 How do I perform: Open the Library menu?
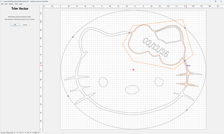click(x=11, y=4)
